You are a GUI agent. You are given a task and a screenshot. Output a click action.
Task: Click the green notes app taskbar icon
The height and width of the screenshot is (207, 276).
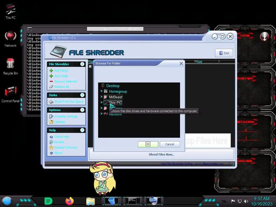click(x=49, y=201)
